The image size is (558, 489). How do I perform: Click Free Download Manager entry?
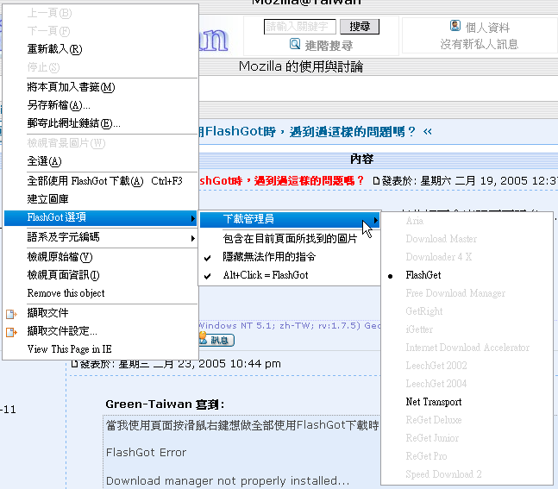[467, 293]
